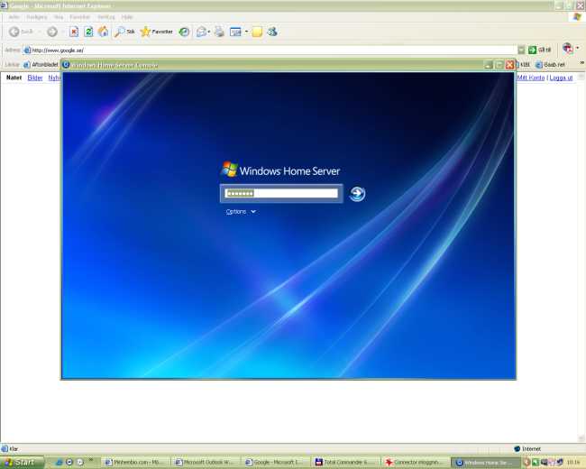Screen dimensions: 586x469
Task: Open the Verktyg menu
Action: coord(106,17)
